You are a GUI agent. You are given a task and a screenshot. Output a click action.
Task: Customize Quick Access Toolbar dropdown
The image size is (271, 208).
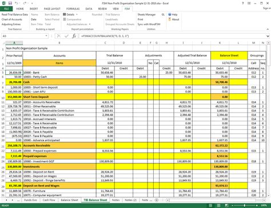pos(32,3)
